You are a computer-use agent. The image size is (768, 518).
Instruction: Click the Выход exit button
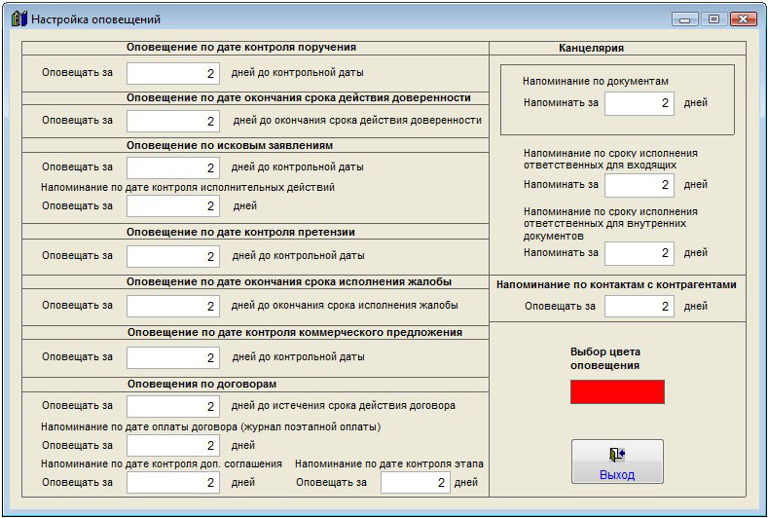[x=617, y=462]
